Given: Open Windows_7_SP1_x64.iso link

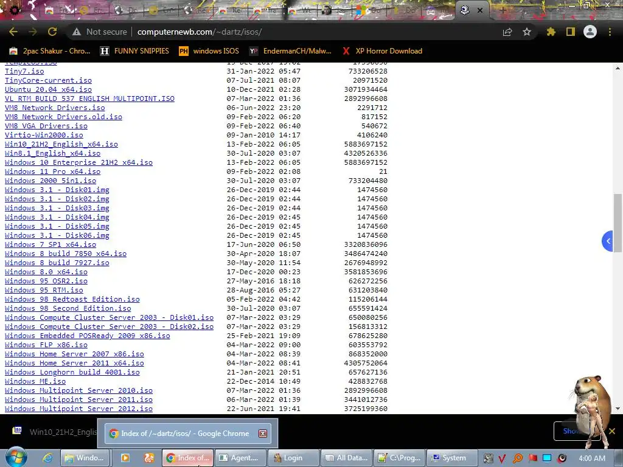Looking at the screenshot, I should coord(50,244).
